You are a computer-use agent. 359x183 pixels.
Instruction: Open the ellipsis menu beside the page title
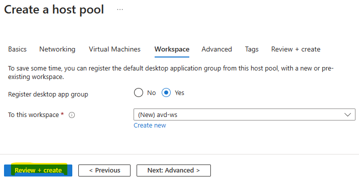120,10
